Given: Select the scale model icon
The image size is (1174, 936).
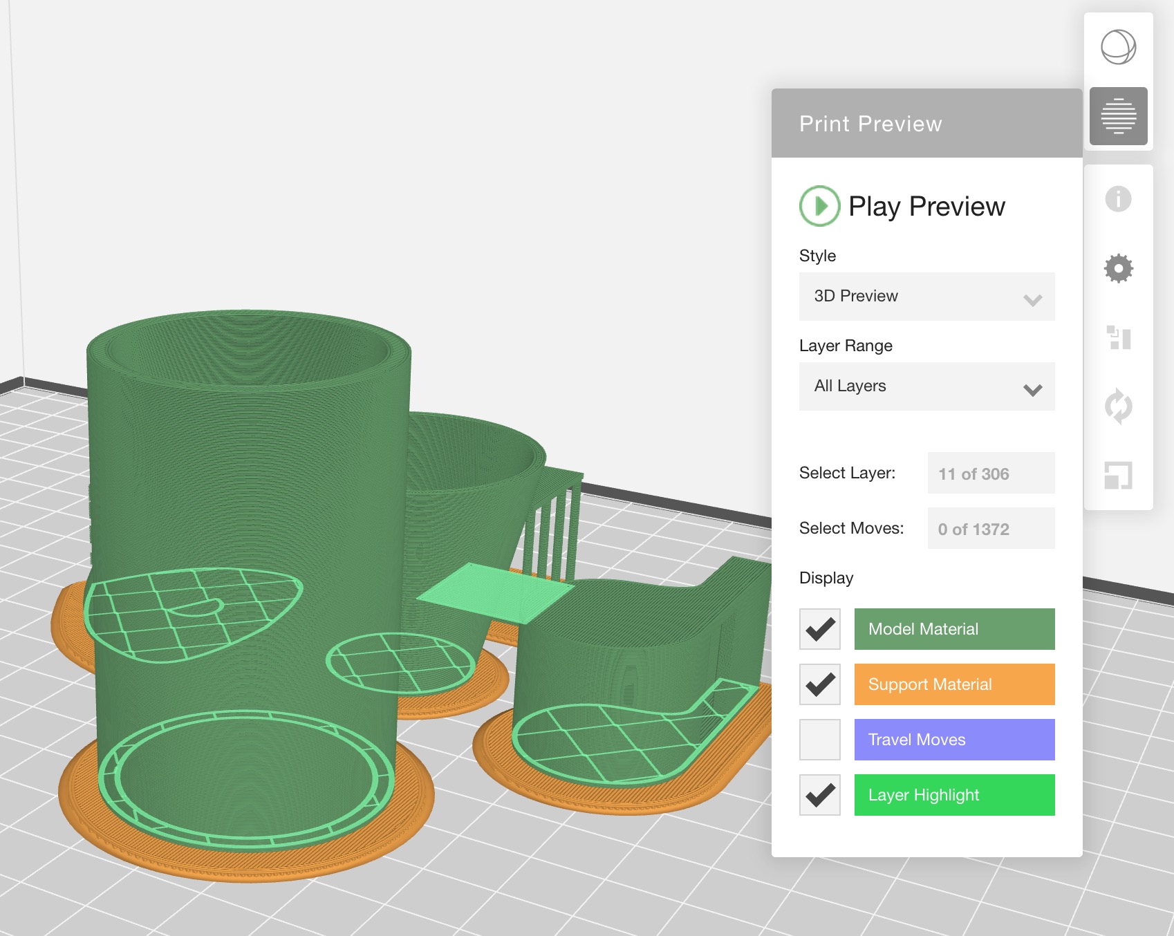Looking at the screenshot, I should (x=1118, y=476).
